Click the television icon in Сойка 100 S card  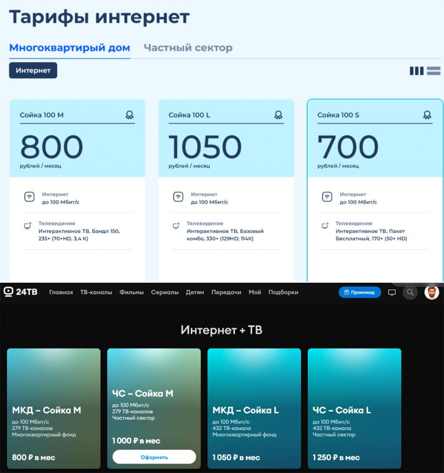point(325,226)
